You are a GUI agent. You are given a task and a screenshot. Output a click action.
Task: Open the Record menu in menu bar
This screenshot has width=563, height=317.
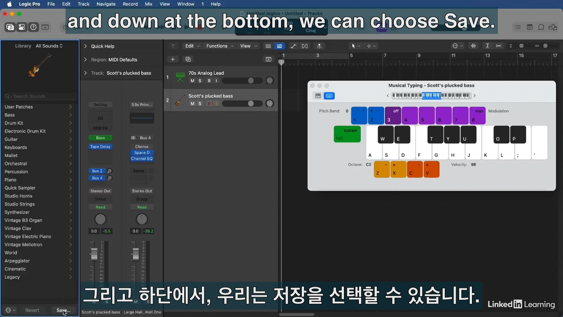(x=130, y=4)
